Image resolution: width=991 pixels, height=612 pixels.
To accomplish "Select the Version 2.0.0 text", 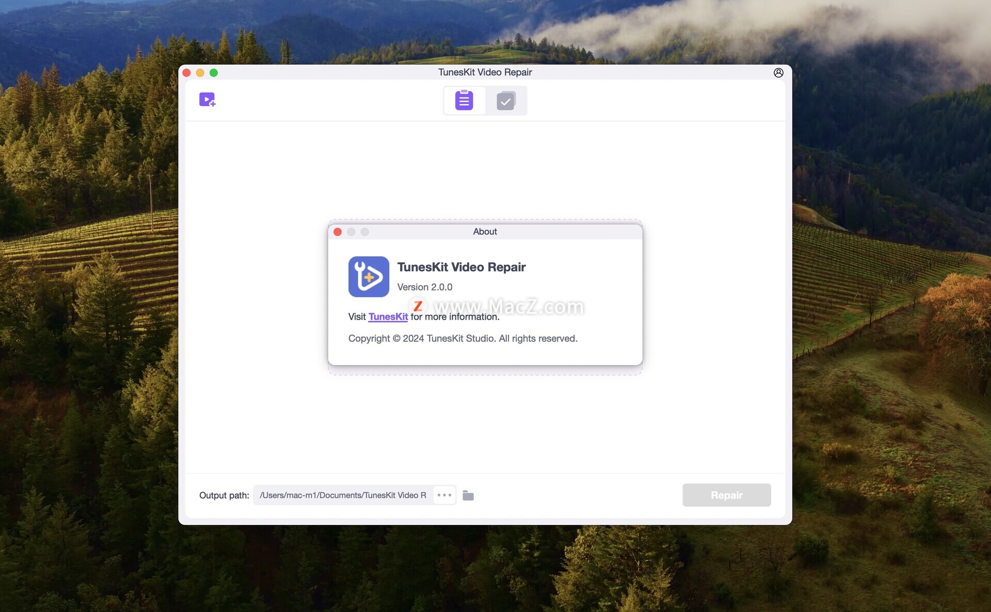I will point(425,287).
